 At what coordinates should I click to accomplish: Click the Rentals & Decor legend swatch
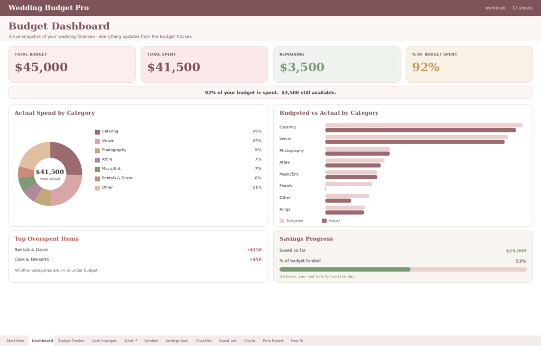(x=97, y=178)
